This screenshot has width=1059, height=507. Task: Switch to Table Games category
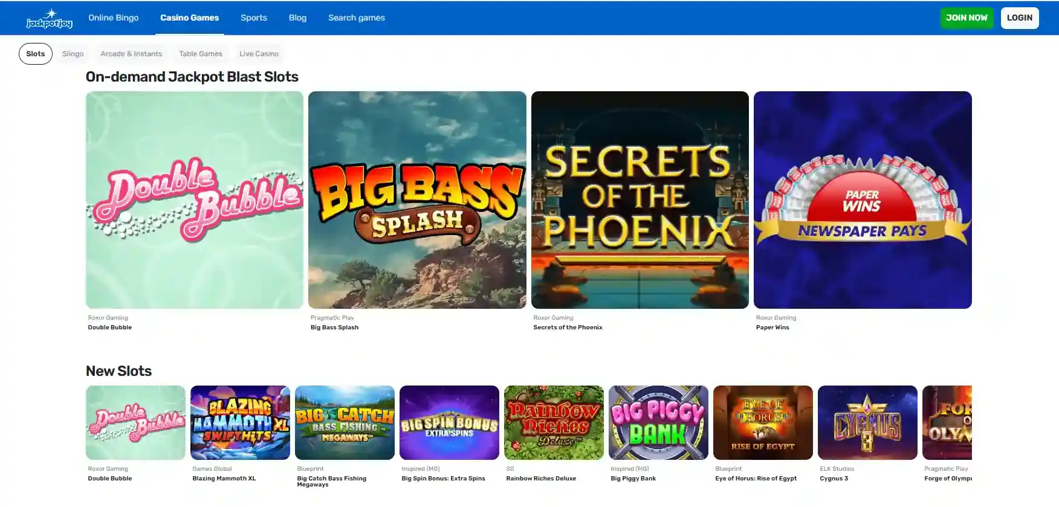point(201,54)
